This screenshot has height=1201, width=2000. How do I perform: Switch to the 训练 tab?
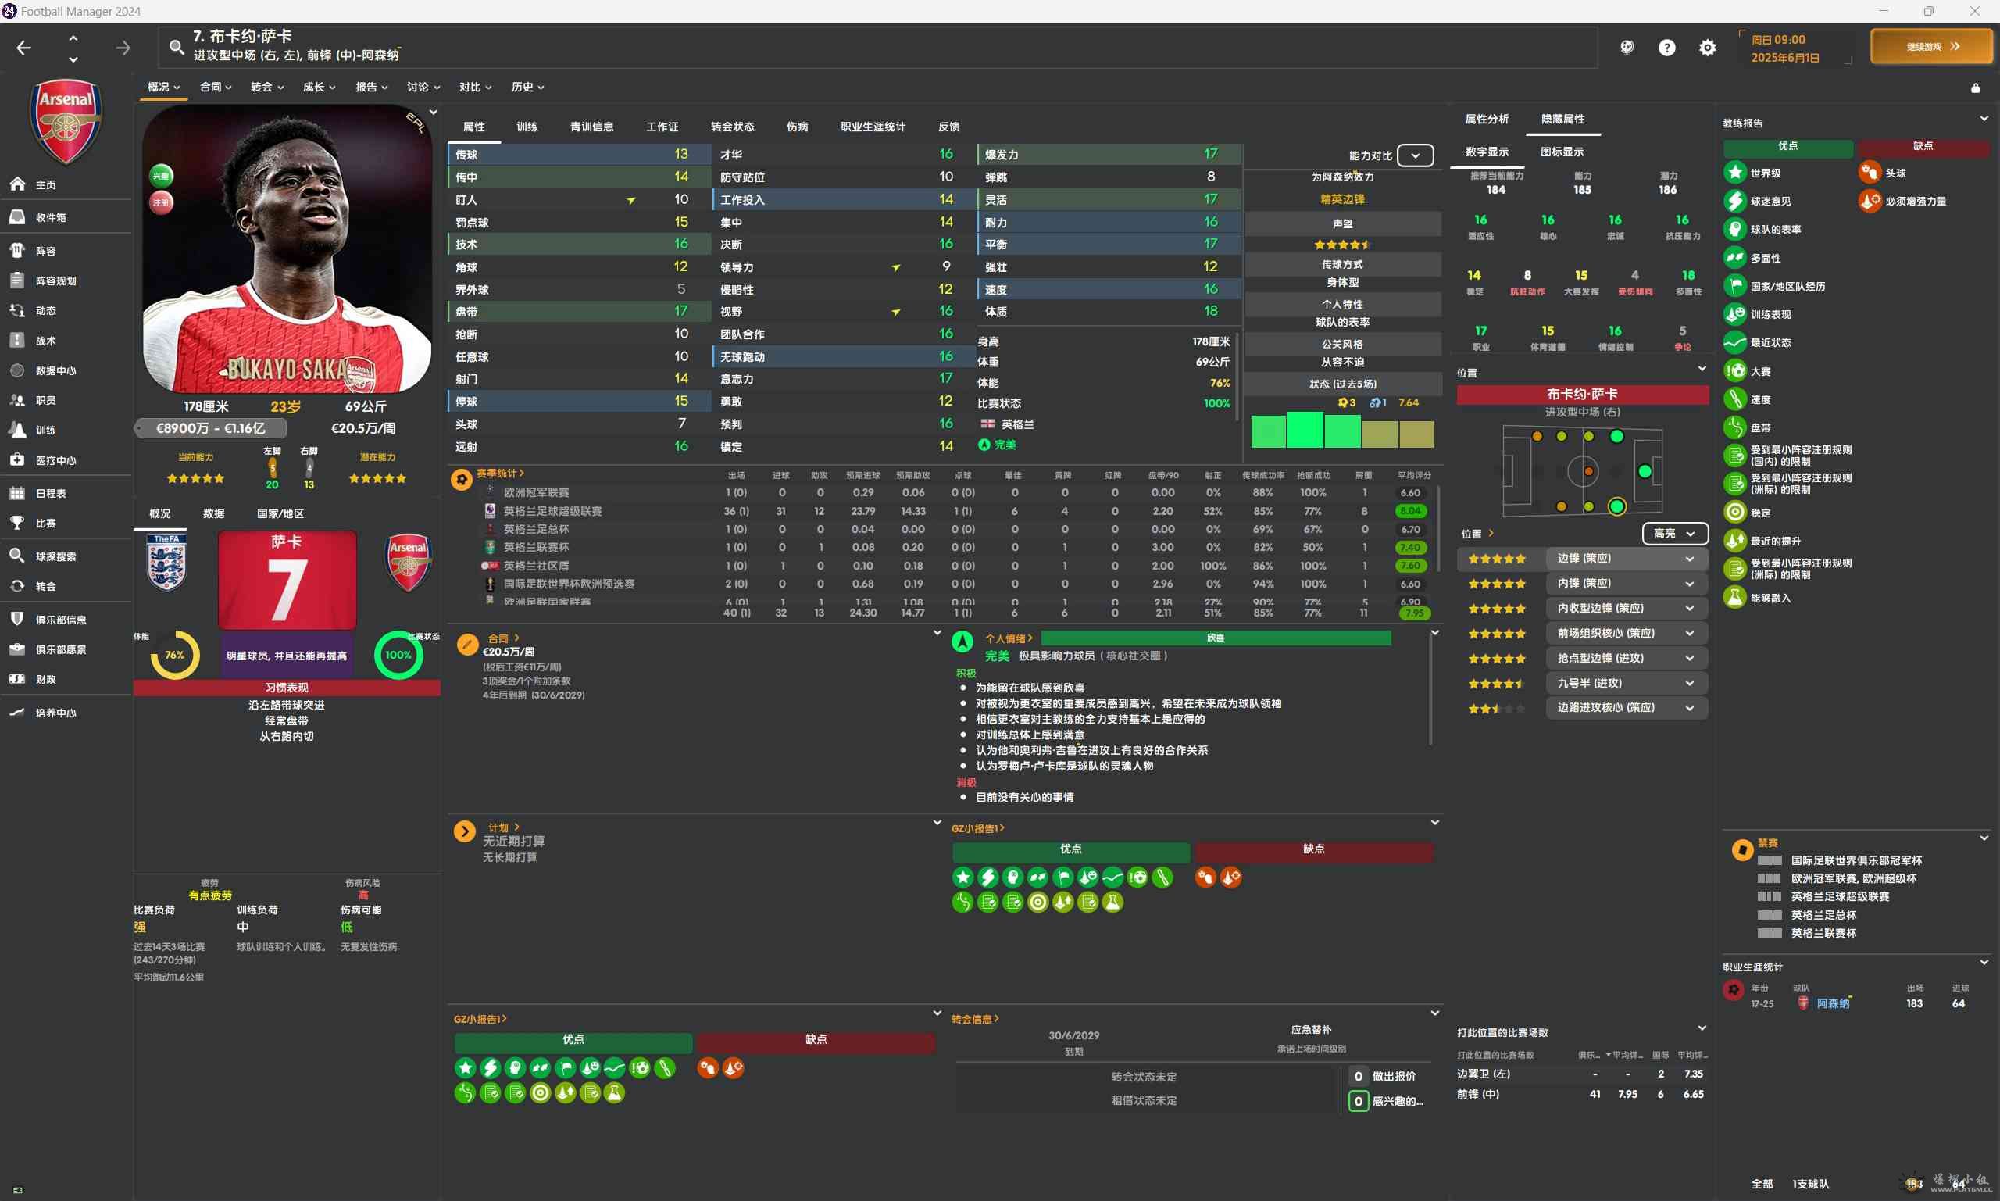tap(527, 127)
